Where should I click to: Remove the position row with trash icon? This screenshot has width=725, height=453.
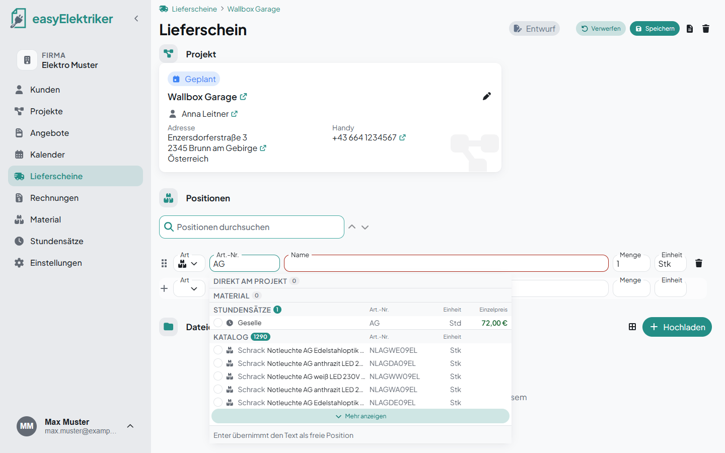pyautogui.click(x=699, y=263)
